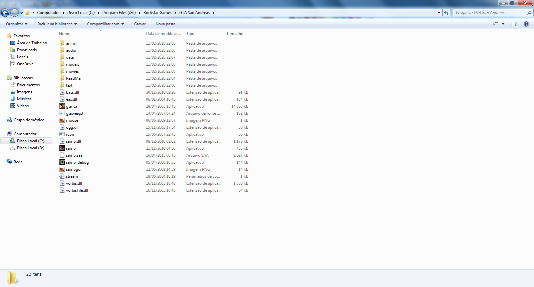534x287 pixels.
Task: Select the data folder icon
Action: [62, 57]
